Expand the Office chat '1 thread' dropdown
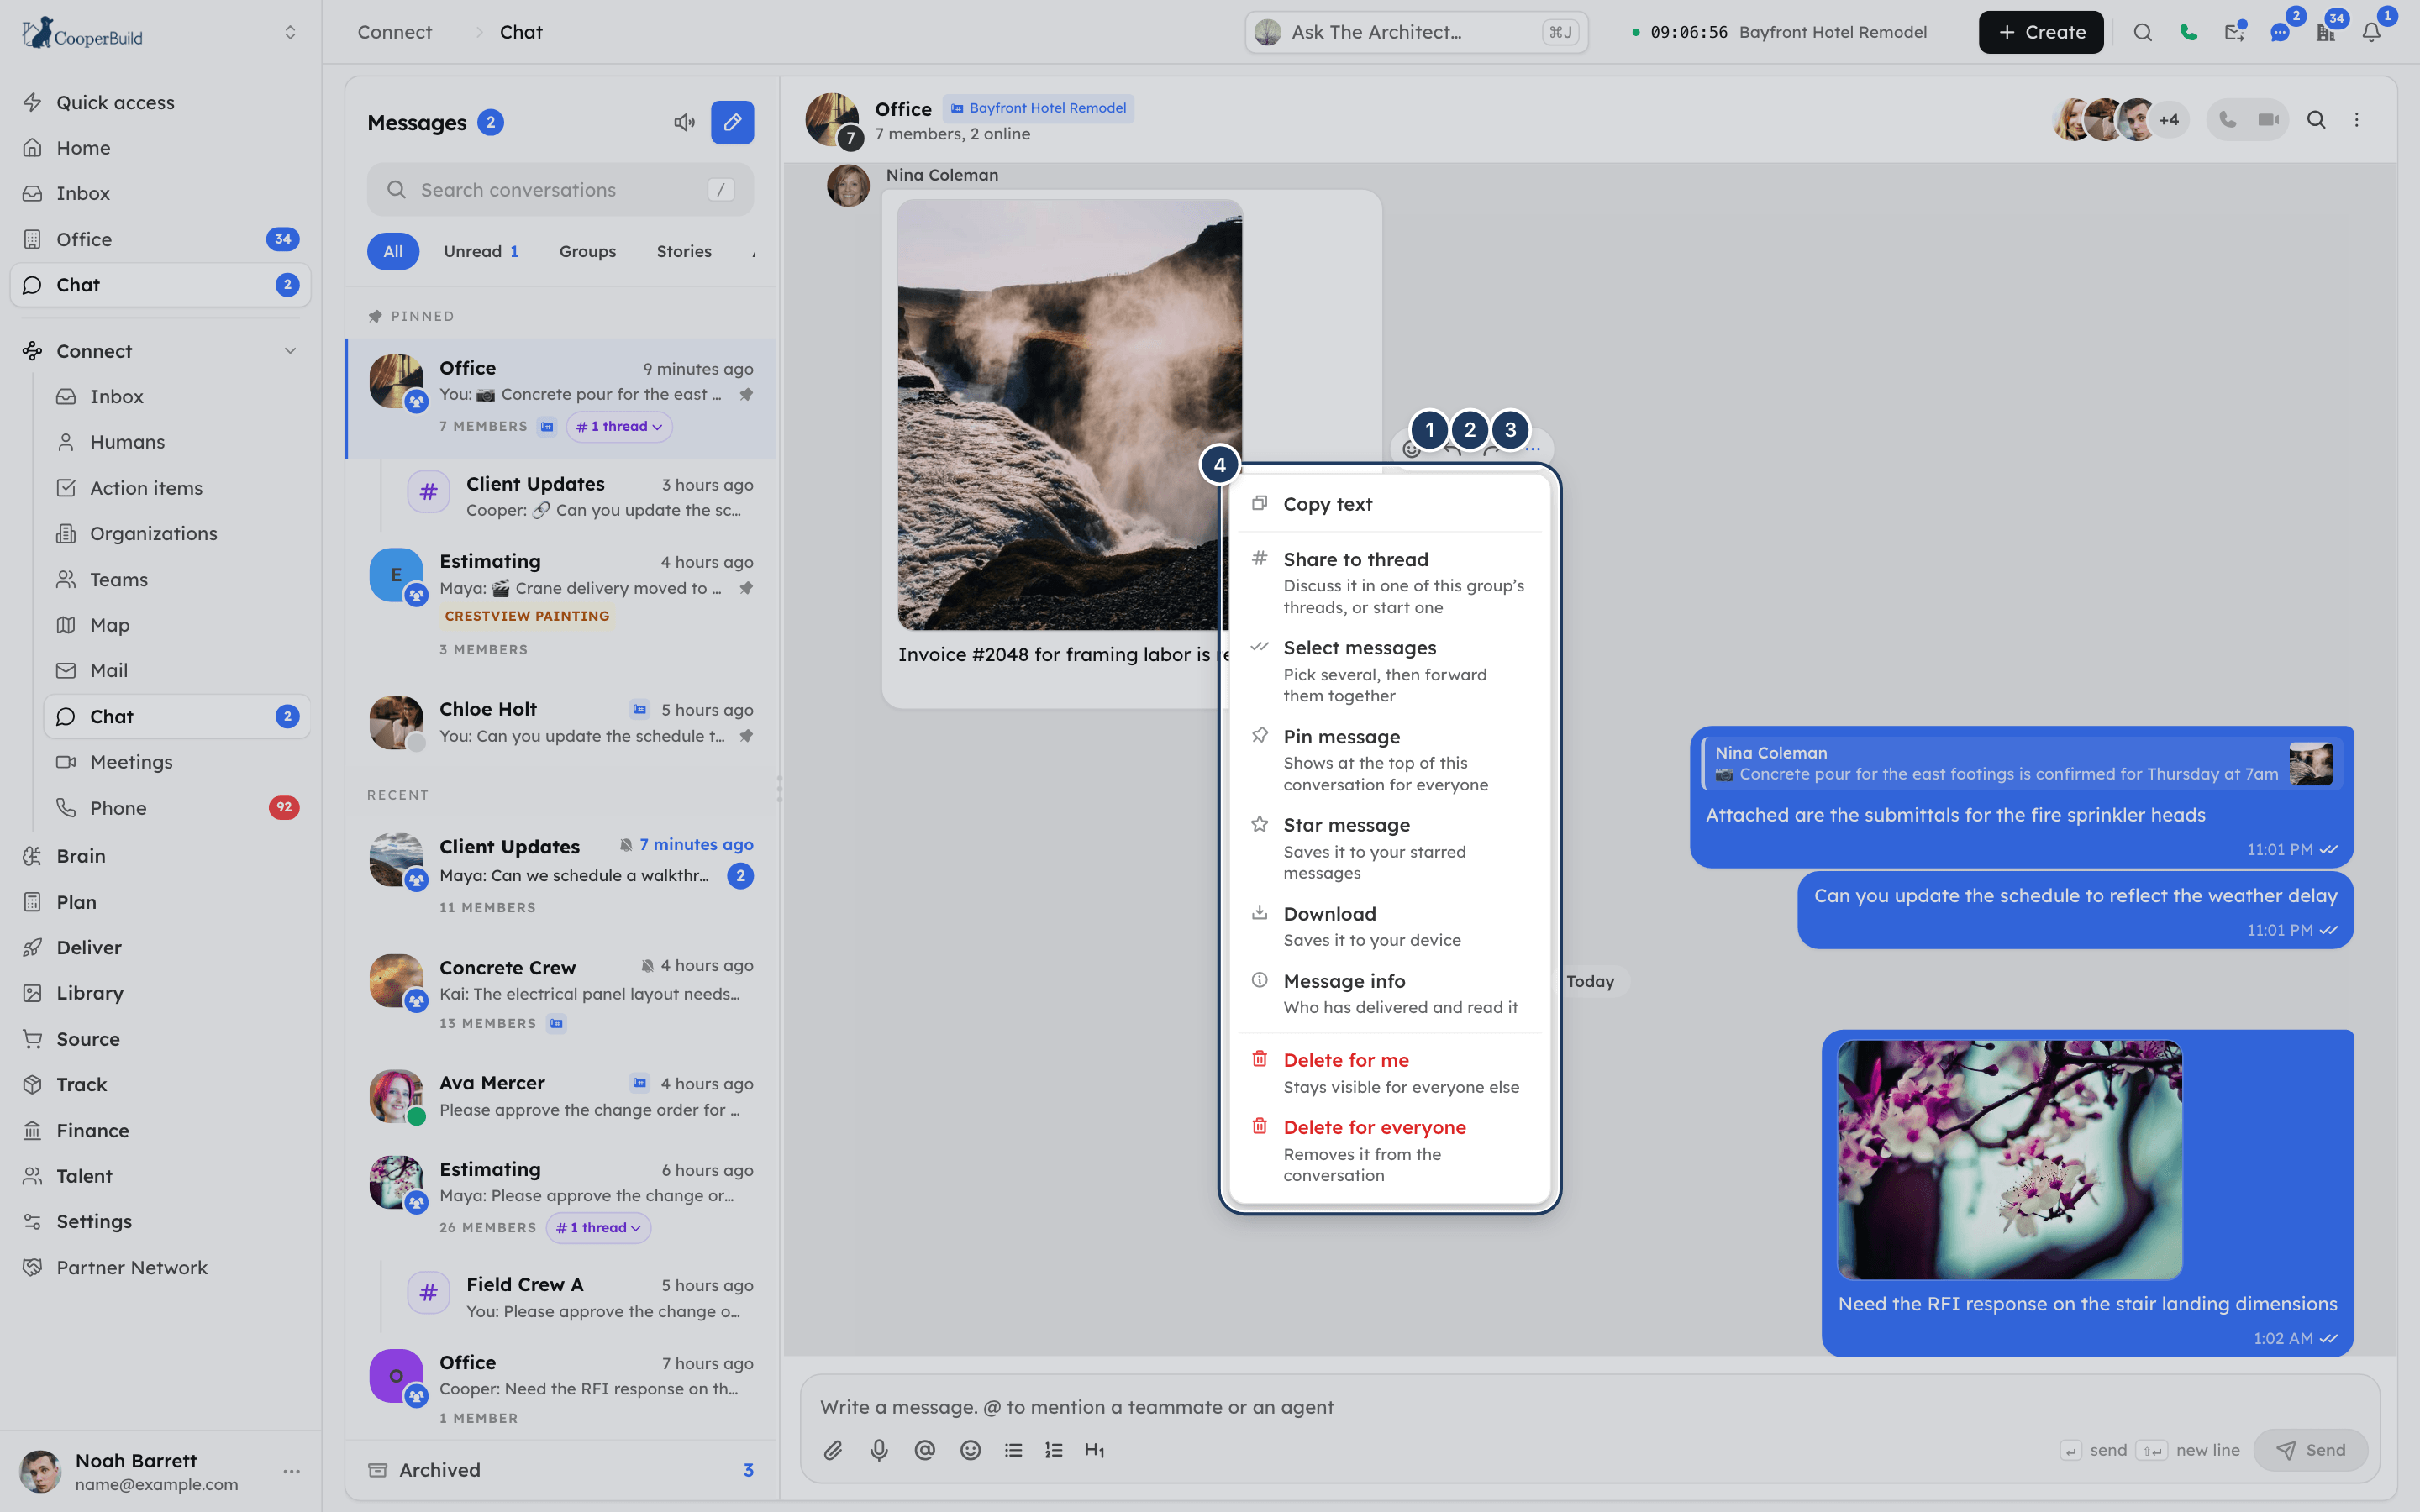2420x1512 pixels. pyautogui.click(x=619, y=426)
